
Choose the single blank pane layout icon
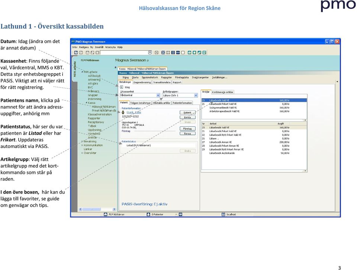(183, 52)
